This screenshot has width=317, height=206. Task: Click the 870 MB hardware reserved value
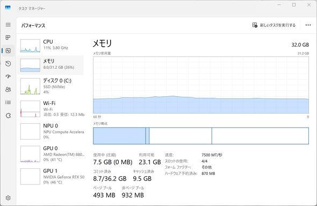pyautogui.click(x=208, y=173)
